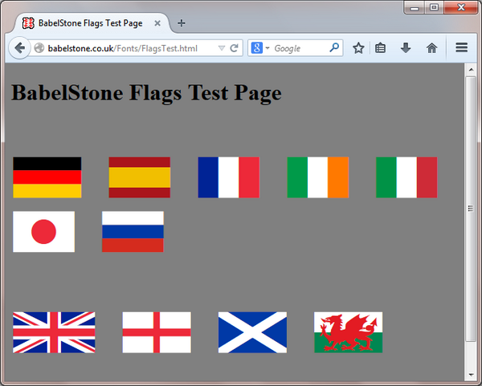Go back with the Back arrow button
The width and height of the screenshot is (482, 386).
click(x=19, y=48)
